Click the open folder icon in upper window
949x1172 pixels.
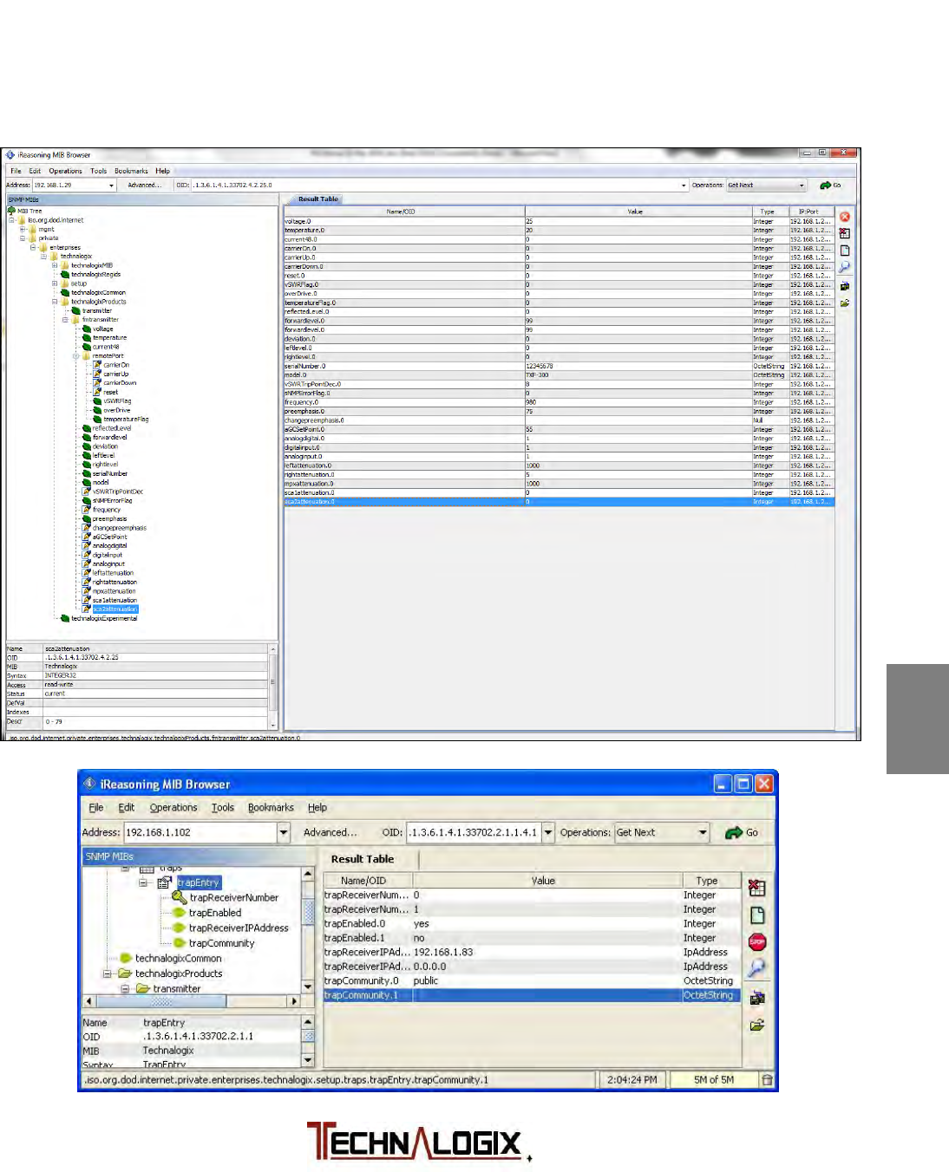coord(845,303)
